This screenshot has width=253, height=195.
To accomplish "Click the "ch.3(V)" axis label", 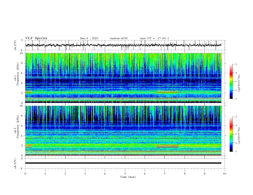I will [x=15, y=163].
